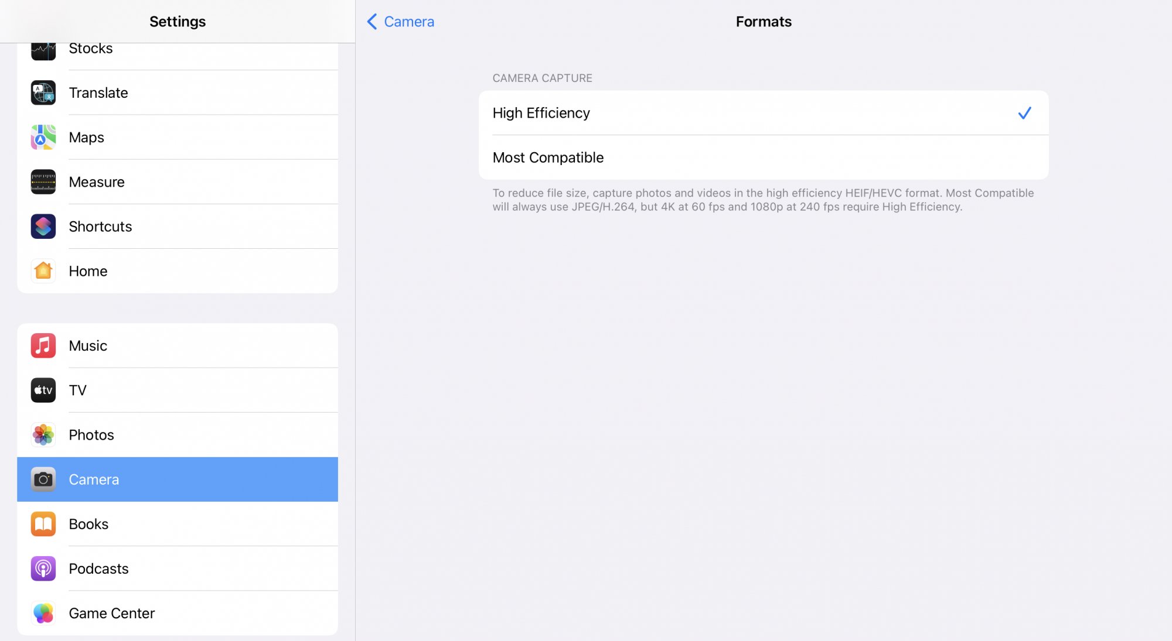Tap the Maps app icon
The width and height of the screenshot is (1172, 641).
pyautogui.click(x=43, y=137)
